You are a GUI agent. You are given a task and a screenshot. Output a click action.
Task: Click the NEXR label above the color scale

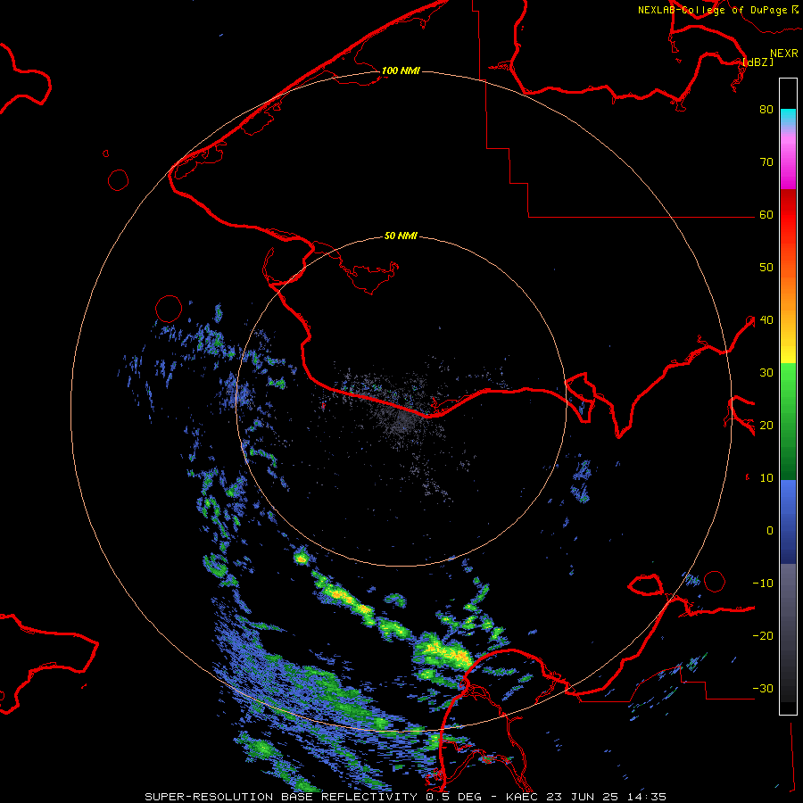click(x=783, y=54)
